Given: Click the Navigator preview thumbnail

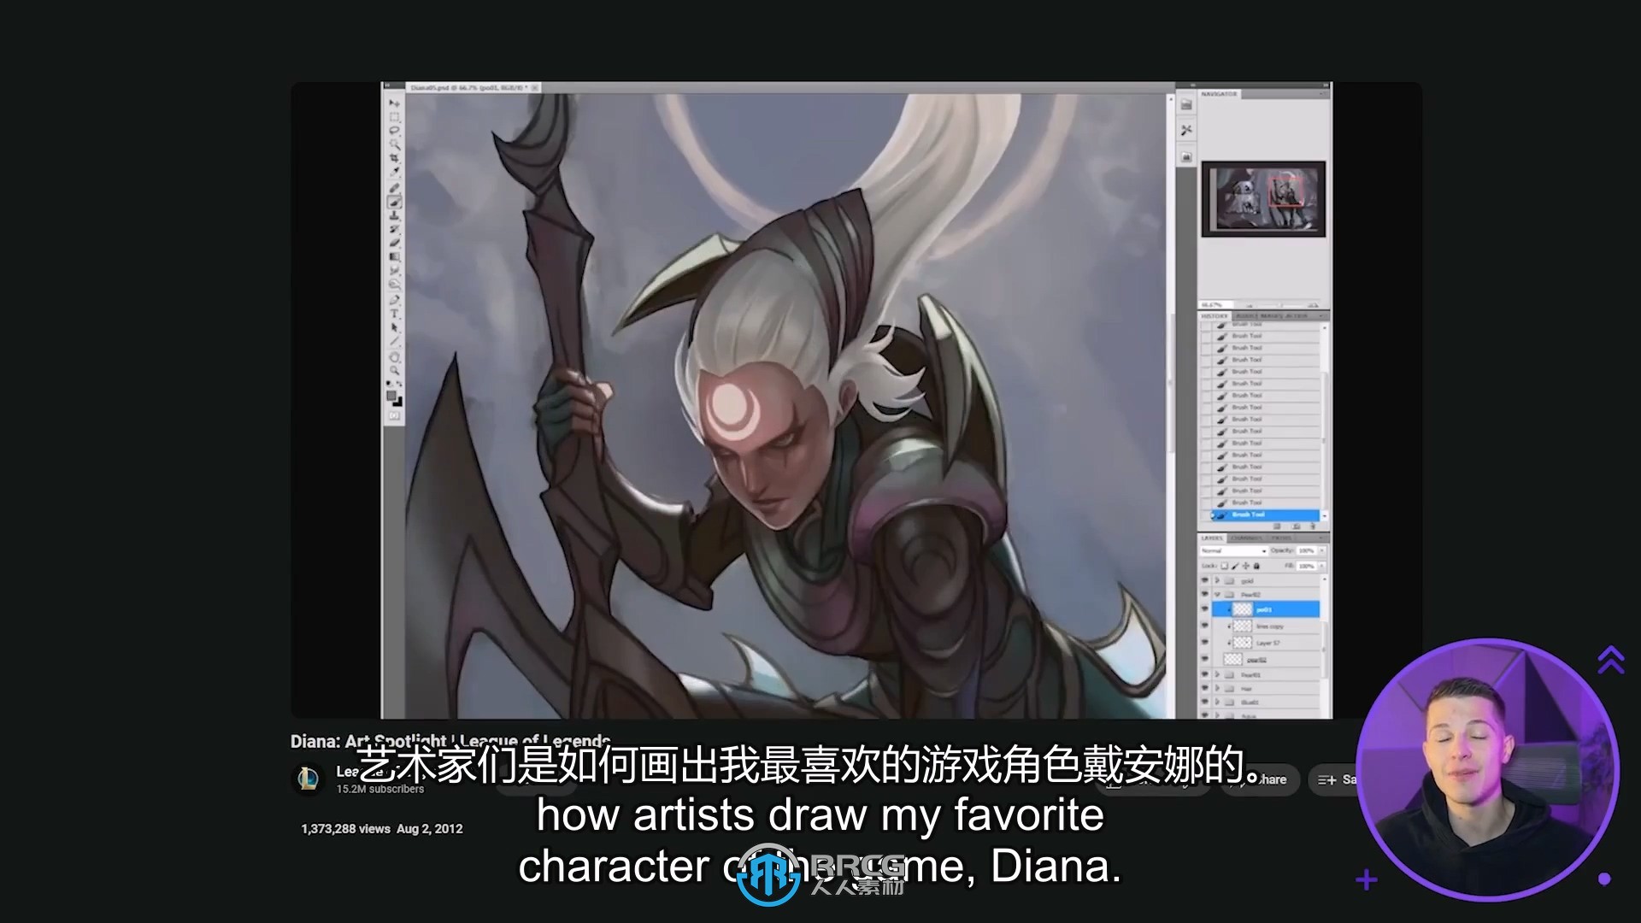Looking at the screenshot, I should [x=1263, y=198].
